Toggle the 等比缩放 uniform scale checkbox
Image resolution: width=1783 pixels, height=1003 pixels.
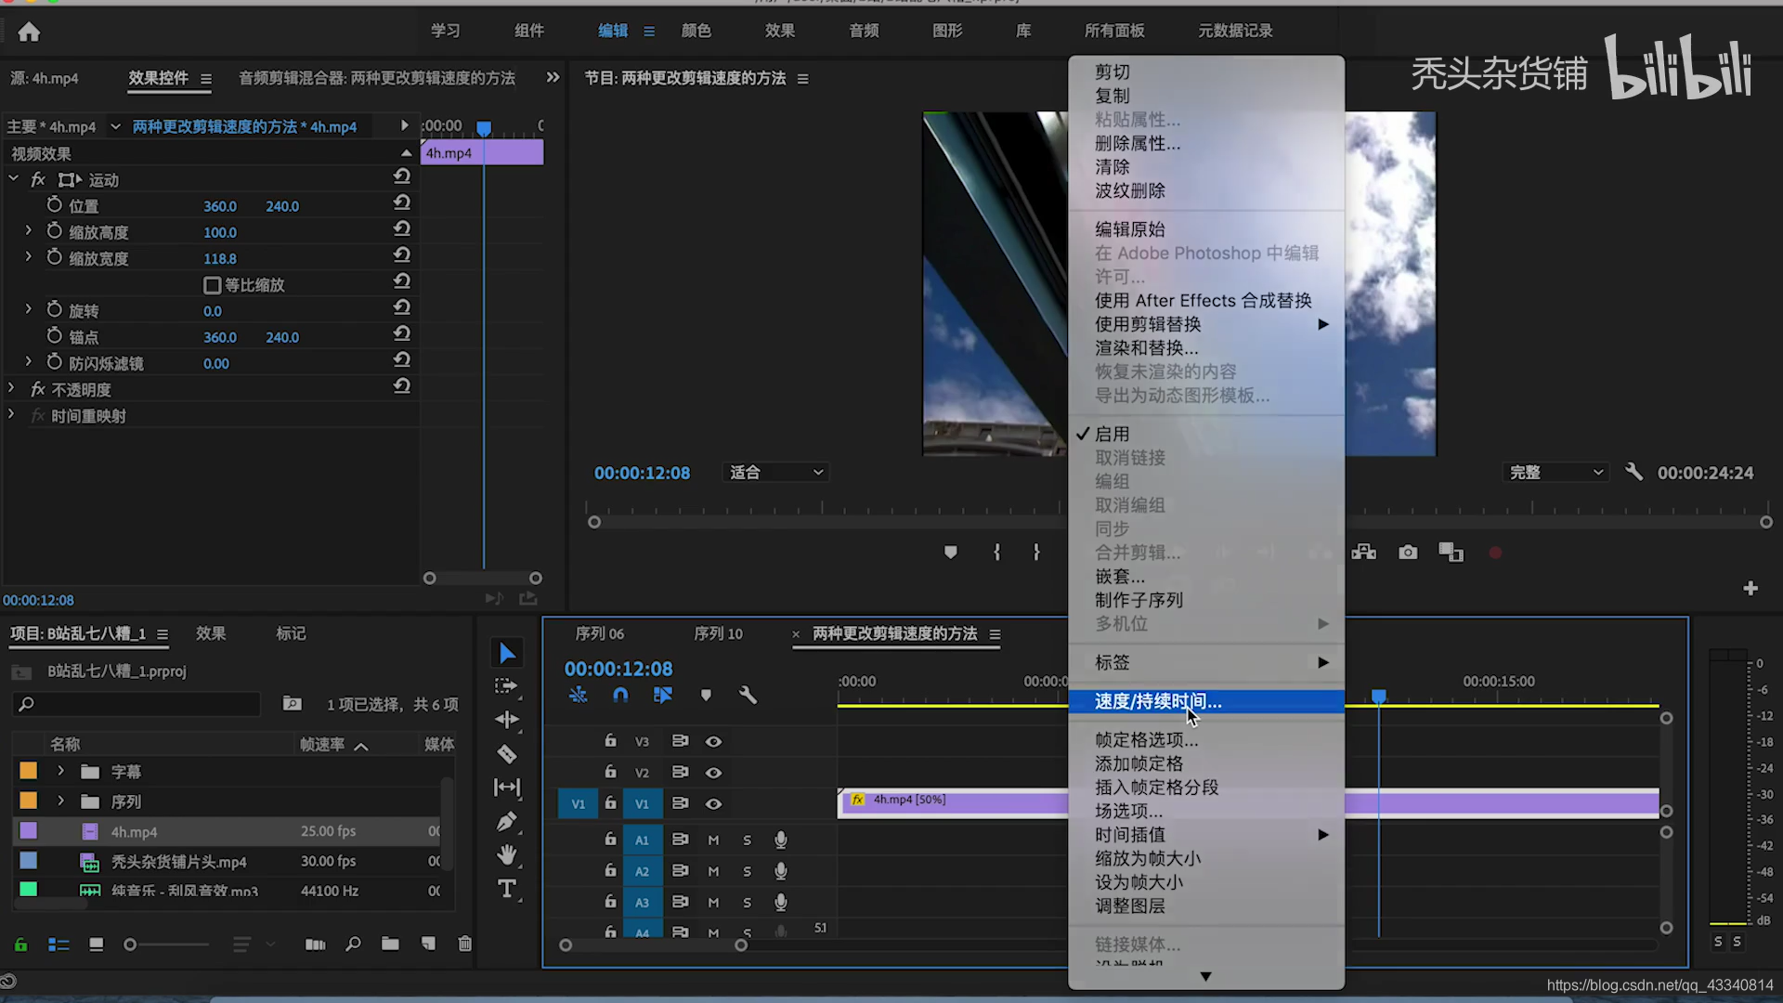pyautogui.click(x=212, y=285)
